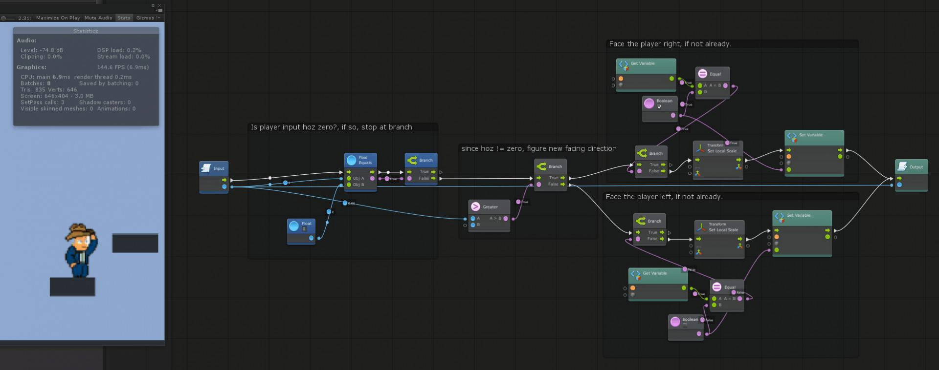Click Branch icon in 'Face the player right' group
The image size is (939, 370).
[642, 153]
